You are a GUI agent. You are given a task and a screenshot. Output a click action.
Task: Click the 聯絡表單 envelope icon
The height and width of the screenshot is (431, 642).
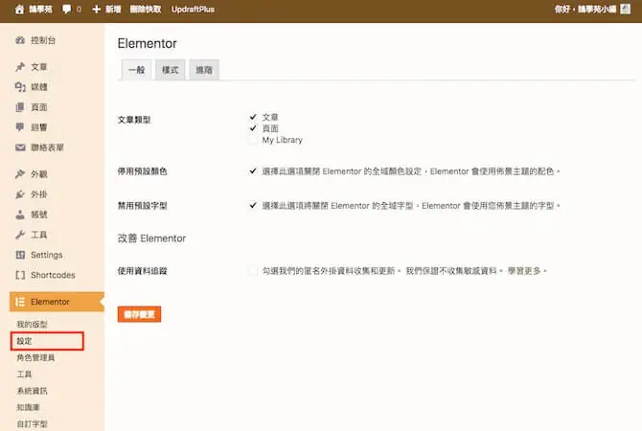pyautogui.click(x=20, y=147)
